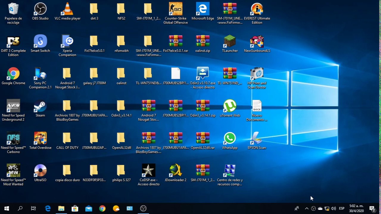Select the DiRT 3 Complete Edition shortcut
Image resolution: width=381 pixels, height=214 pixels.
click(x=13, y=46)
